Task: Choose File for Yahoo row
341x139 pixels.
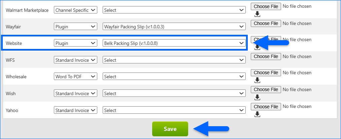Action: click(x=266, y=107)
